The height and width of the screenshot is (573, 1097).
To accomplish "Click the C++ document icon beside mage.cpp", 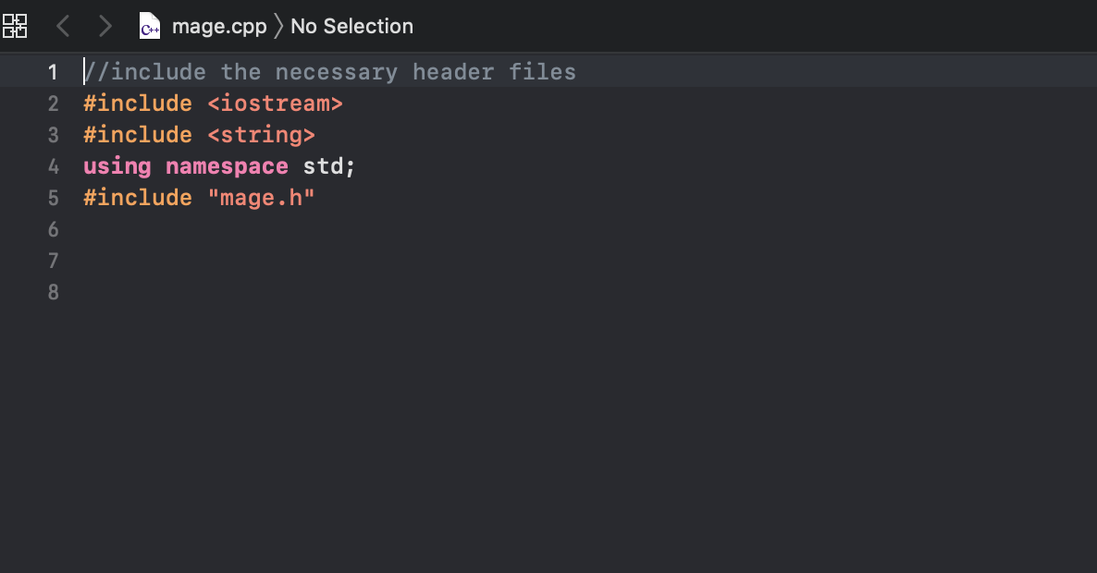I will pyautogui.click(x=148, y=26).
